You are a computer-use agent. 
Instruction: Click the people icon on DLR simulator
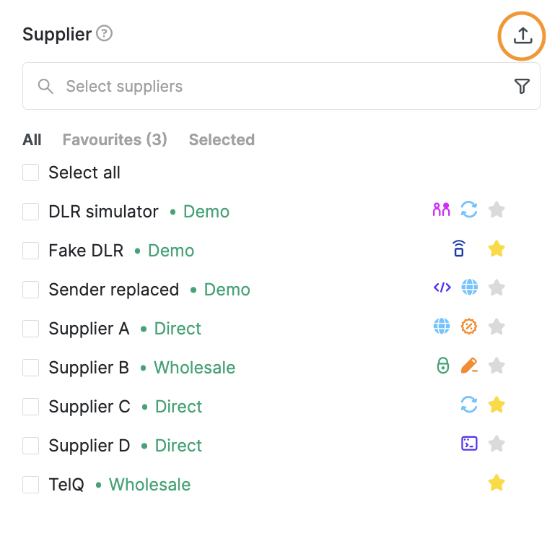(442, 209)
